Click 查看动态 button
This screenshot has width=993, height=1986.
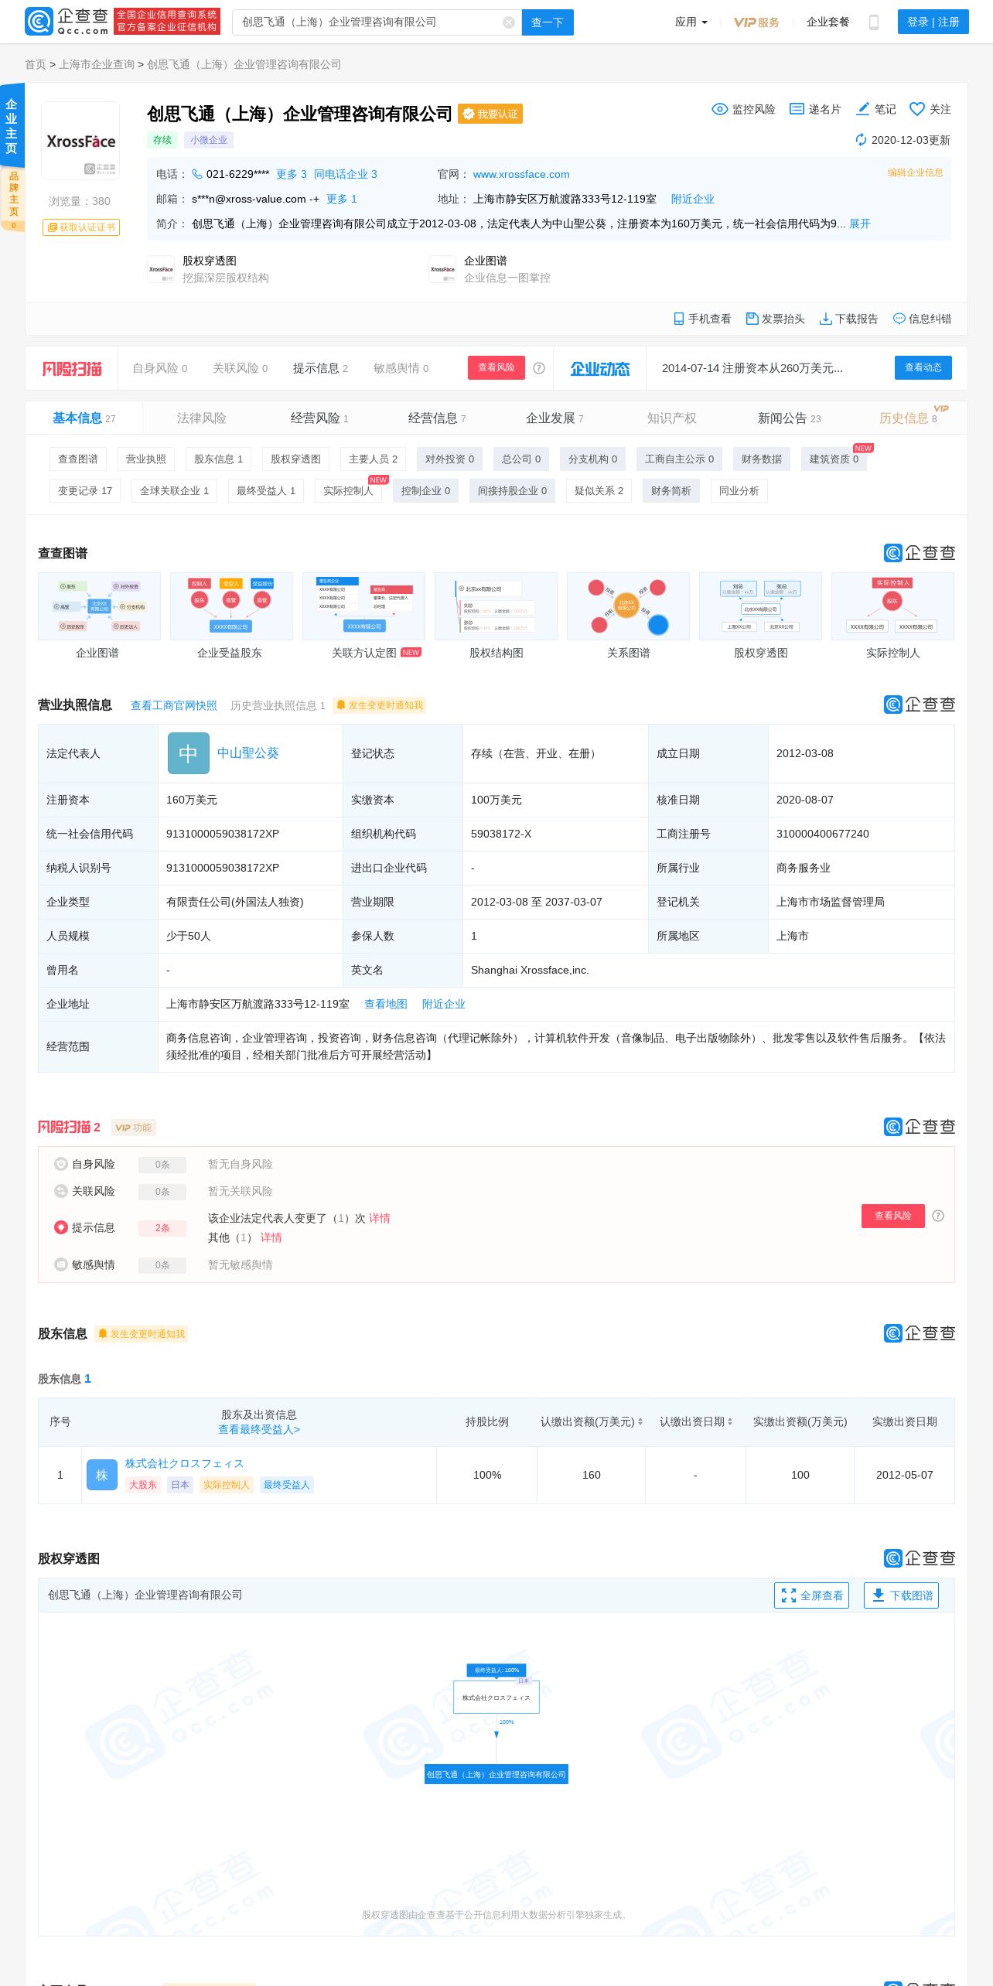pyautogui.click(x=923, y=367)
